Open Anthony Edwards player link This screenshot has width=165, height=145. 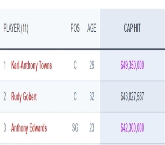tap(29, 128)
